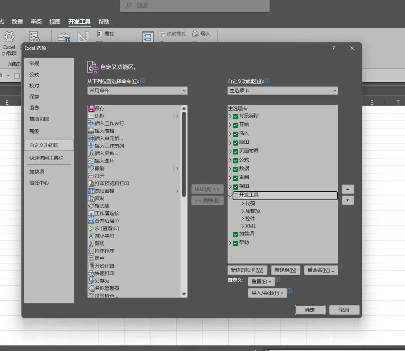Pick the 复制 copy command icon
Image resolution: width=405 pixels, height=351 pixels.
click(x=91, y=198)
